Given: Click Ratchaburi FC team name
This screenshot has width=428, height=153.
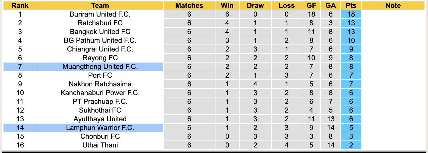Looking at the screenshot, I should (100, 23).
